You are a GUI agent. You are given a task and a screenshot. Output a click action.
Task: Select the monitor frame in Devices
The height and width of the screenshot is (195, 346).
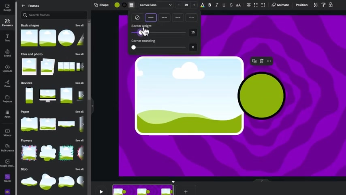[48, 95]
